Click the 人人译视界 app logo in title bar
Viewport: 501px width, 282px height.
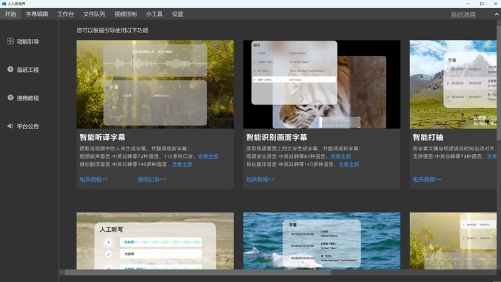4,4
